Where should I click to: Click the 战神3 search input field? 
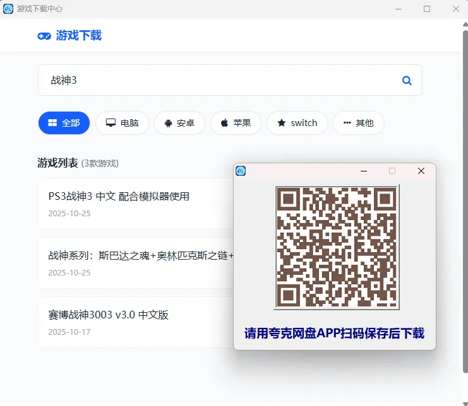pos(230,80)
